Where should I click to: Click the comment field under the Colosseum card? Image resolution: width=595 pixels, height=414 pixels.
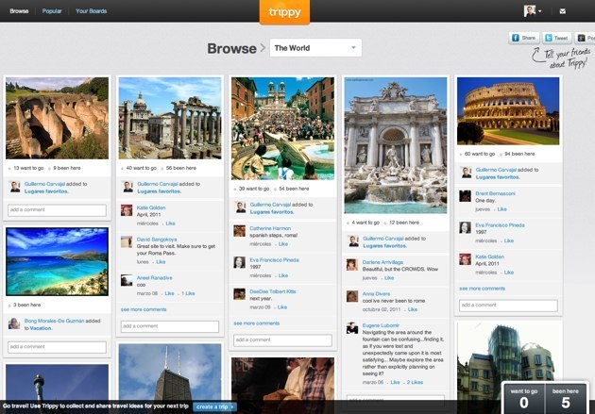[x=508, y=306]
